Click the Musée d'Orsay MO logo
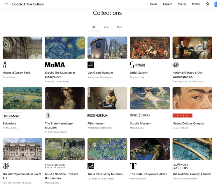 (5, 65)
